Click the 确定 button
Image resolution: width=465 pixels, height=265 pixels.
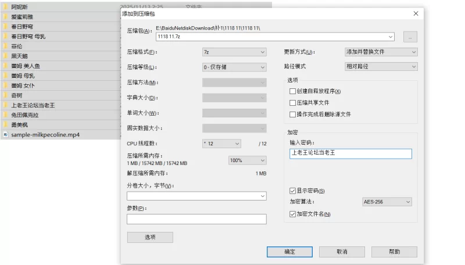(x=289, y=252)
